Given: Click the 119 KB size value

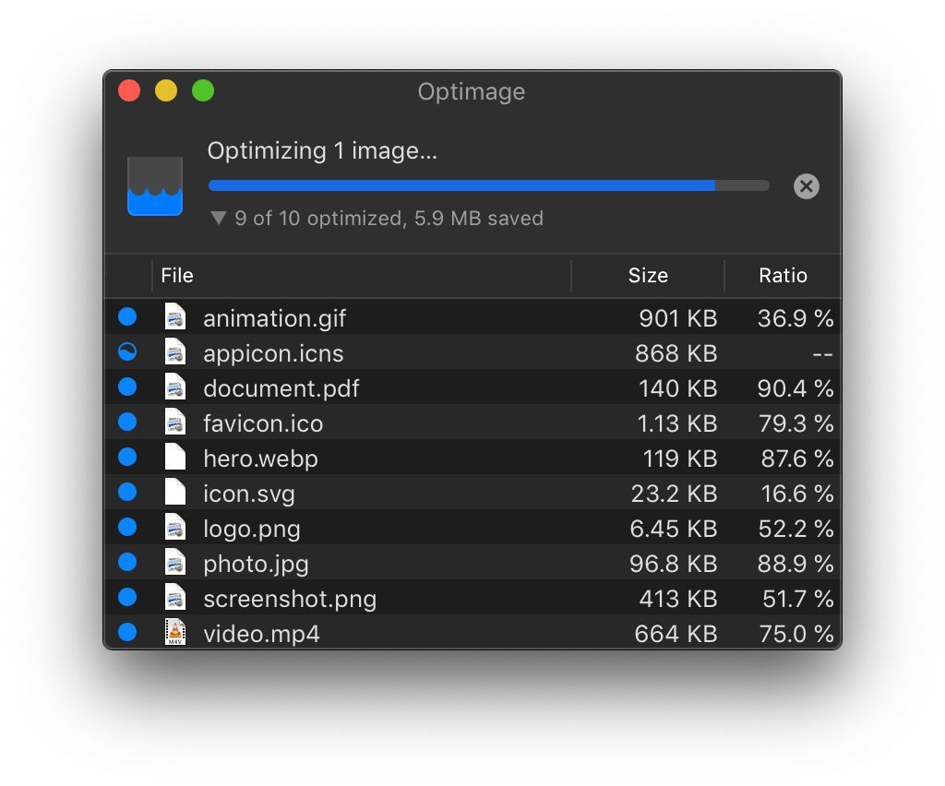Looking at the screenshot, I should [x=680, y=458].
